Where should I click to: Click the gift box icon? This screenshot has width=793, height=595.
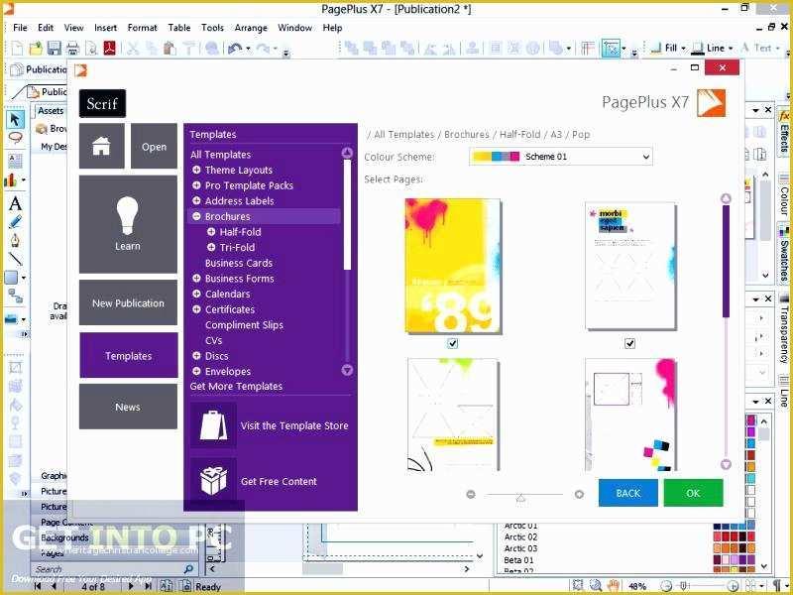(213, 481)
